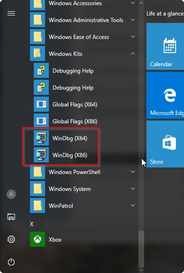Click the Windows Ease of Access name
Image resolution: width=184 pixels, height=273 pixels.
click(79, 37)
